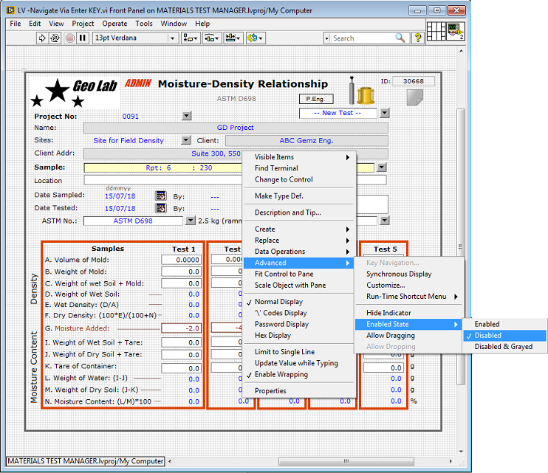Choose Disabled & Grayed state
The image size is (548, 473).
point(503,346)
